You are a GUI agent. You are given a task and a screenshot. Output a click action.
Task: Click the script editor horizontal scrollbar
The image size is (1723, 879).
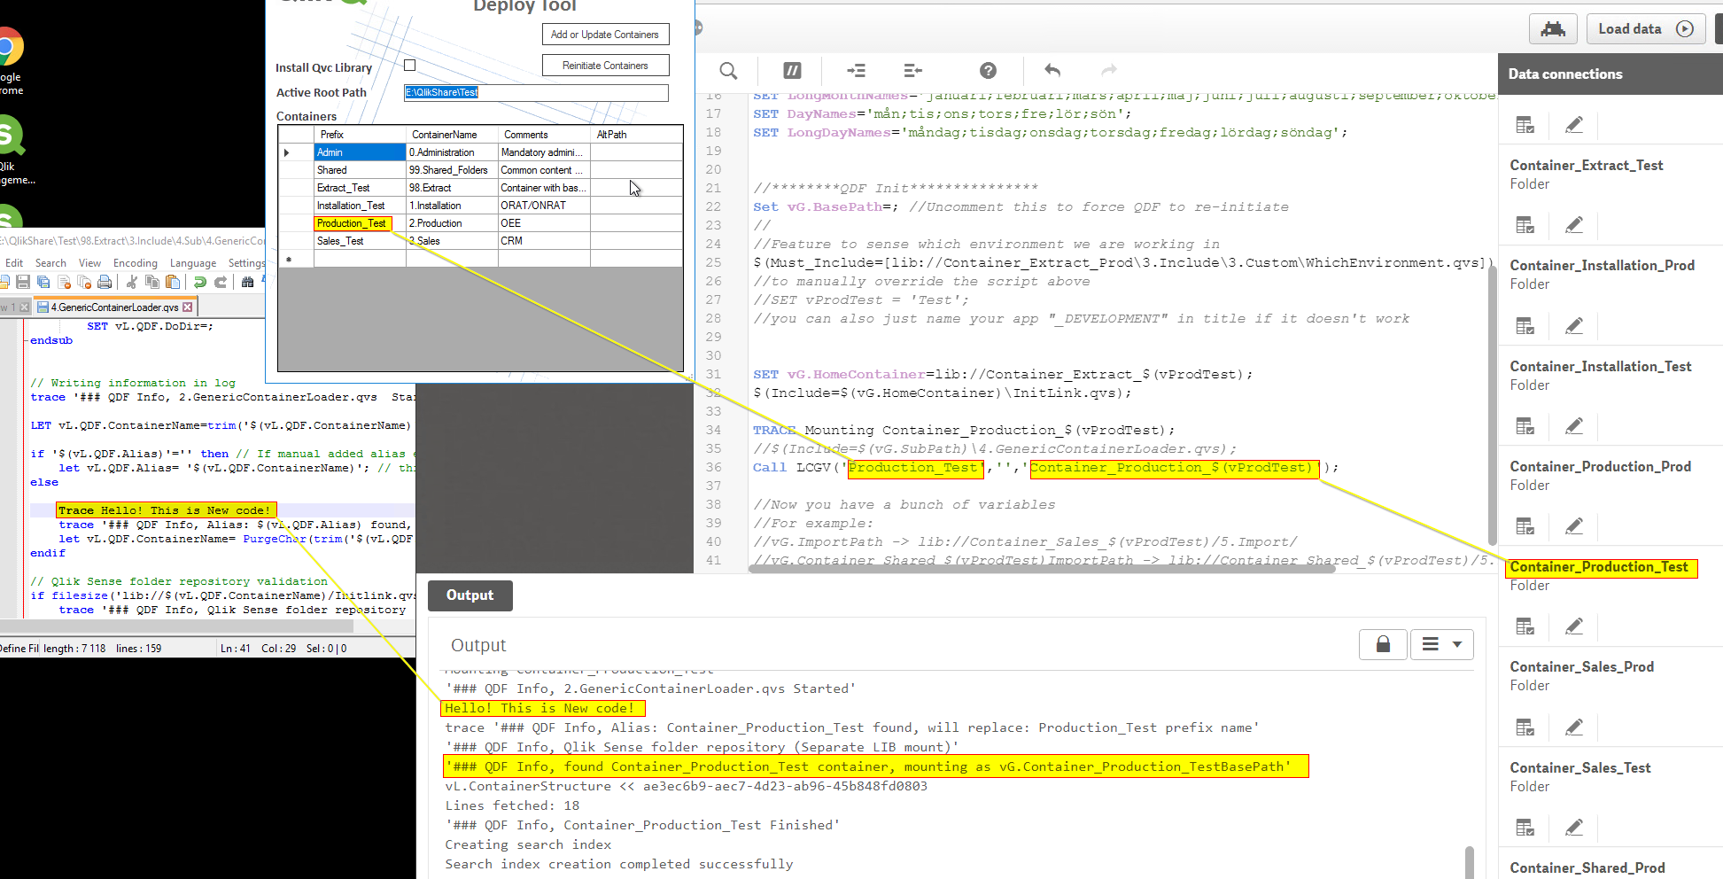[1042, 569]
